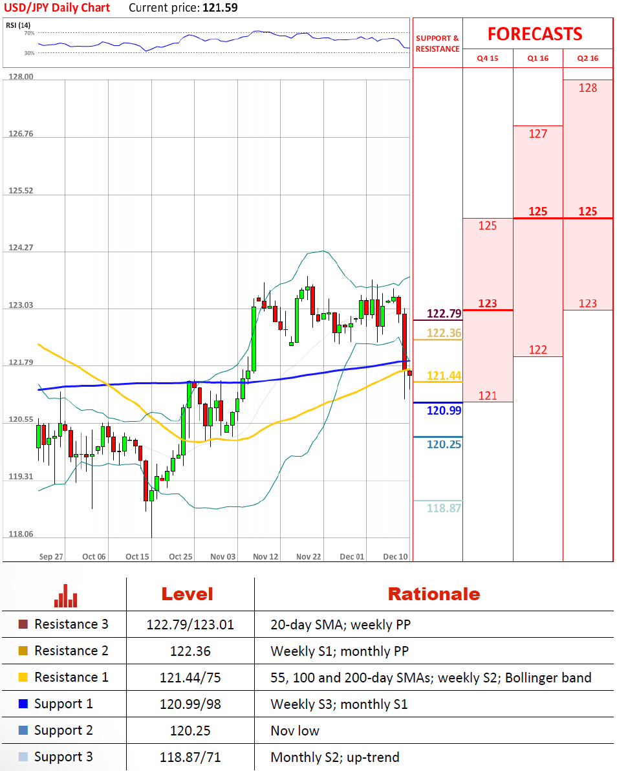The image size is (617, 771).
Task: Click the 120.25 support level label
Action: click(444, 444)
